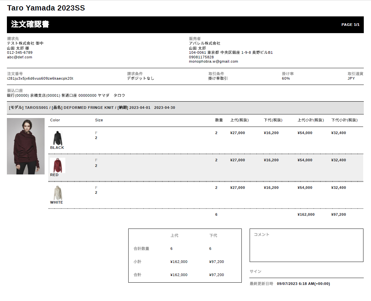Click the 小計 row value ¥162,000 in summary
371x301 pixels.
(x=179, y=262)
